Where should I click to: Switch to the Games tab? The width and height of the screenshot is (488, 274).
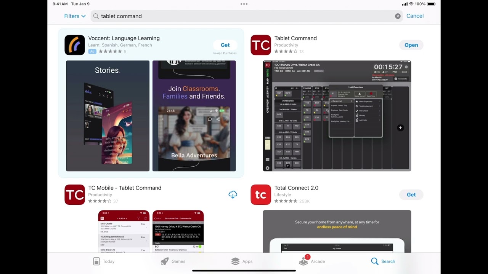(x=173, y=261)
